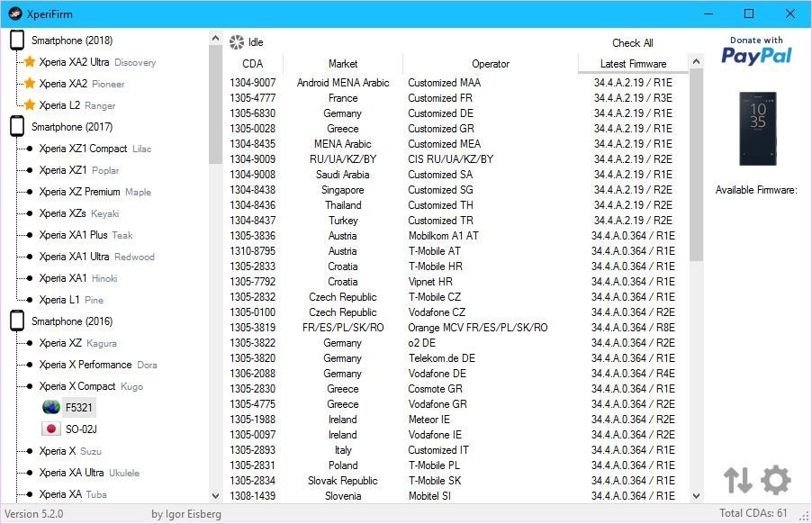The height and width of the screenshot is (524, 812).
Task: Select row 1305-3836 Mobilkom A1 AT
Action: coord(456,236)
